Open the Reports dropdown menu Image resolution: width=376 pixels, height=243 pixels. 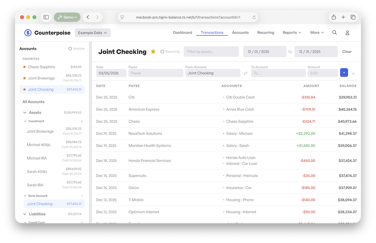pos(292,33)
